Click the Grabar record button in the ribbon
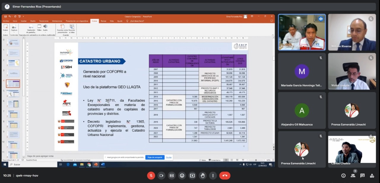The height and width of the screenshot is (183, 380). 5,28
